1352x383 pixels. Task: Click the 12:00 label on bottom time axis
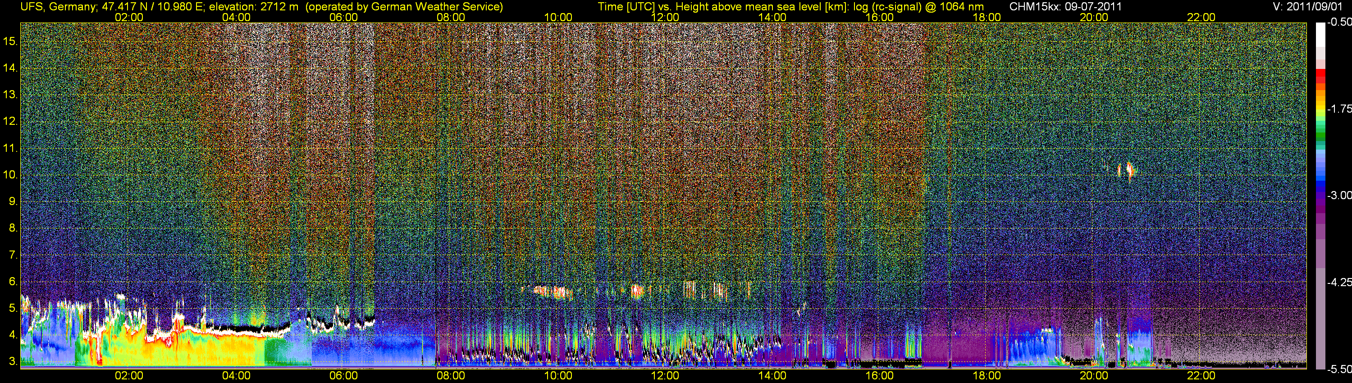(665, 376)
